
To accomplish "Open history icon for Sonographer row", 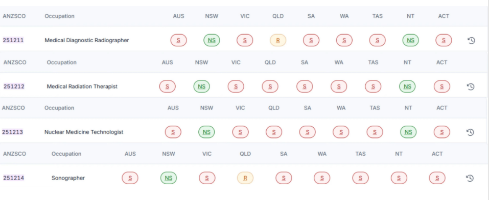I will (470, 178).
